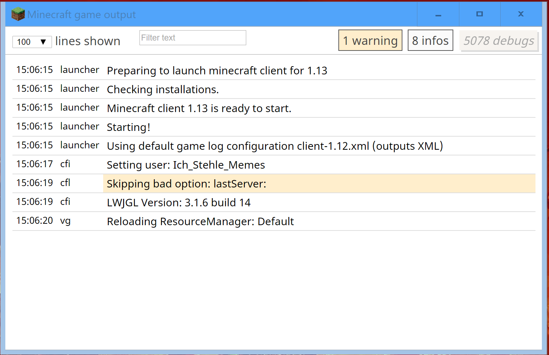The height and width of the screenshot is (355, 549).
Task: Minimize the game output window
Action: [438, 15]
